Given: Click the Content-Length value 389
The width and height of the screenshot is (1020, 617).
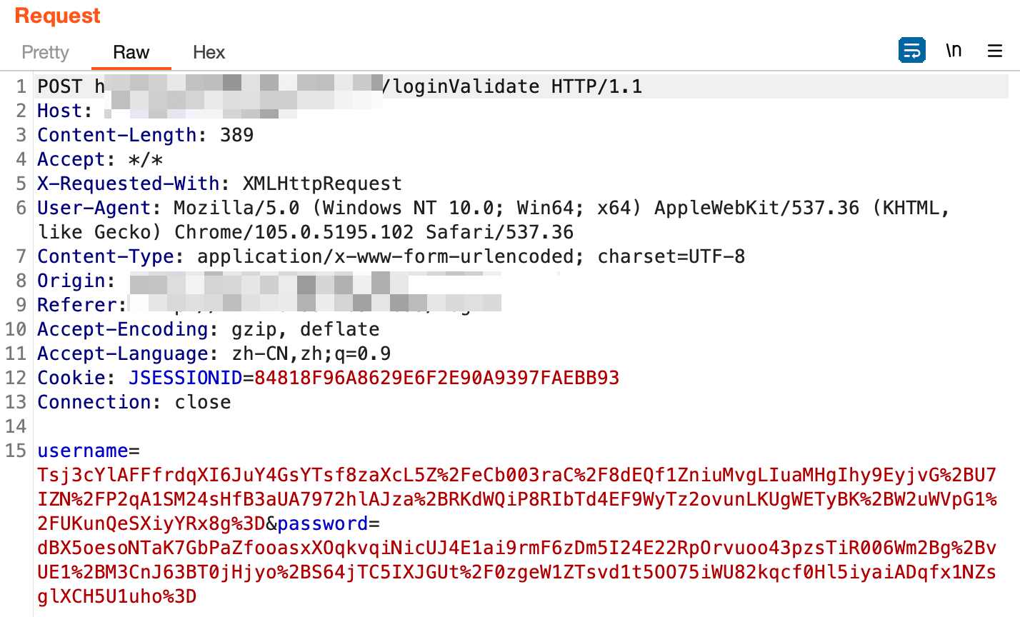Looking at the screenshot, I should (x=236, y=135).
